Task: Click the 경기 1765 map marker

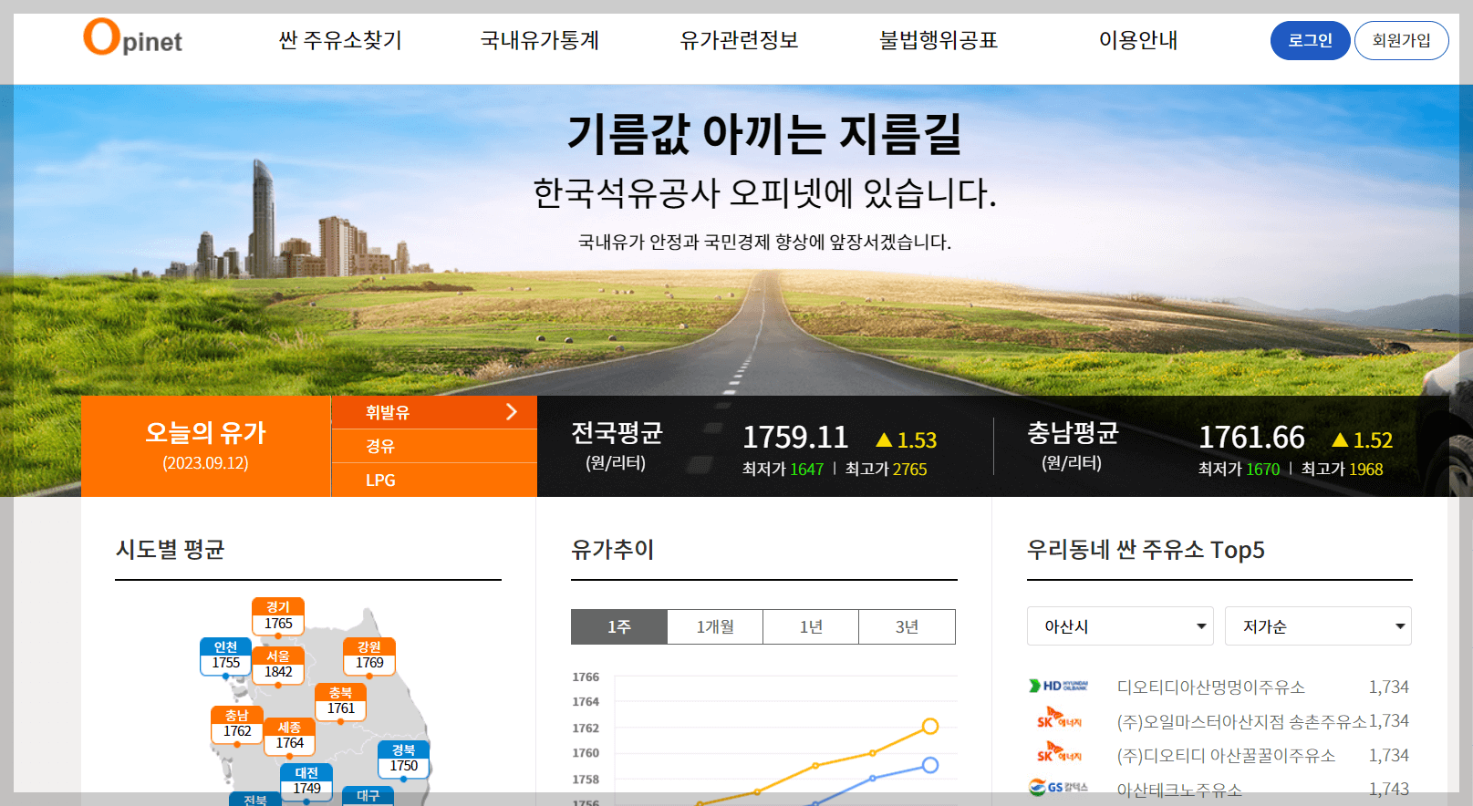Action: pos(278,616)
